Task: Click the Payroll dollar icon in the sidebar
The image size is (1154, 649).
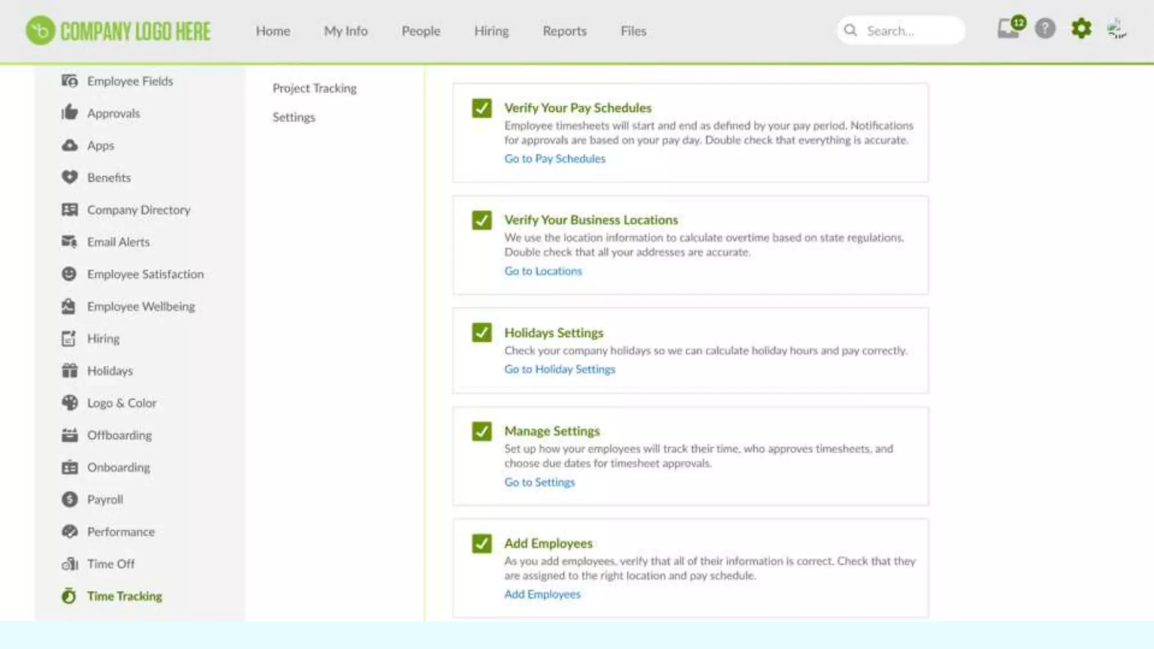Action: pyautogui.click(x=69, y=500)
